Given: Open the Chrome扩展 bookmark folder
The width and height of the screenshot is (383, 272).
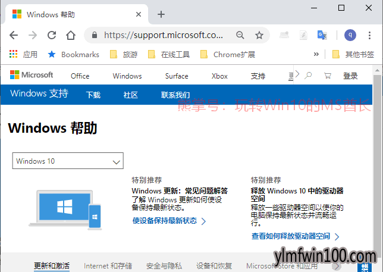Looking at the screenshot, I should pyautogui.click(x=228, y=54).
